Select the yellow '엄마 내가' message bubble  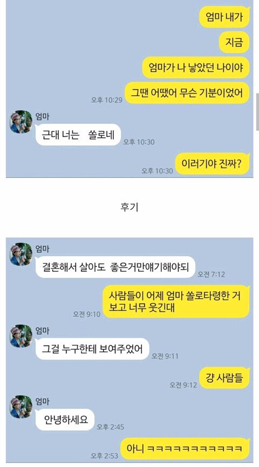tap(224, 17)
